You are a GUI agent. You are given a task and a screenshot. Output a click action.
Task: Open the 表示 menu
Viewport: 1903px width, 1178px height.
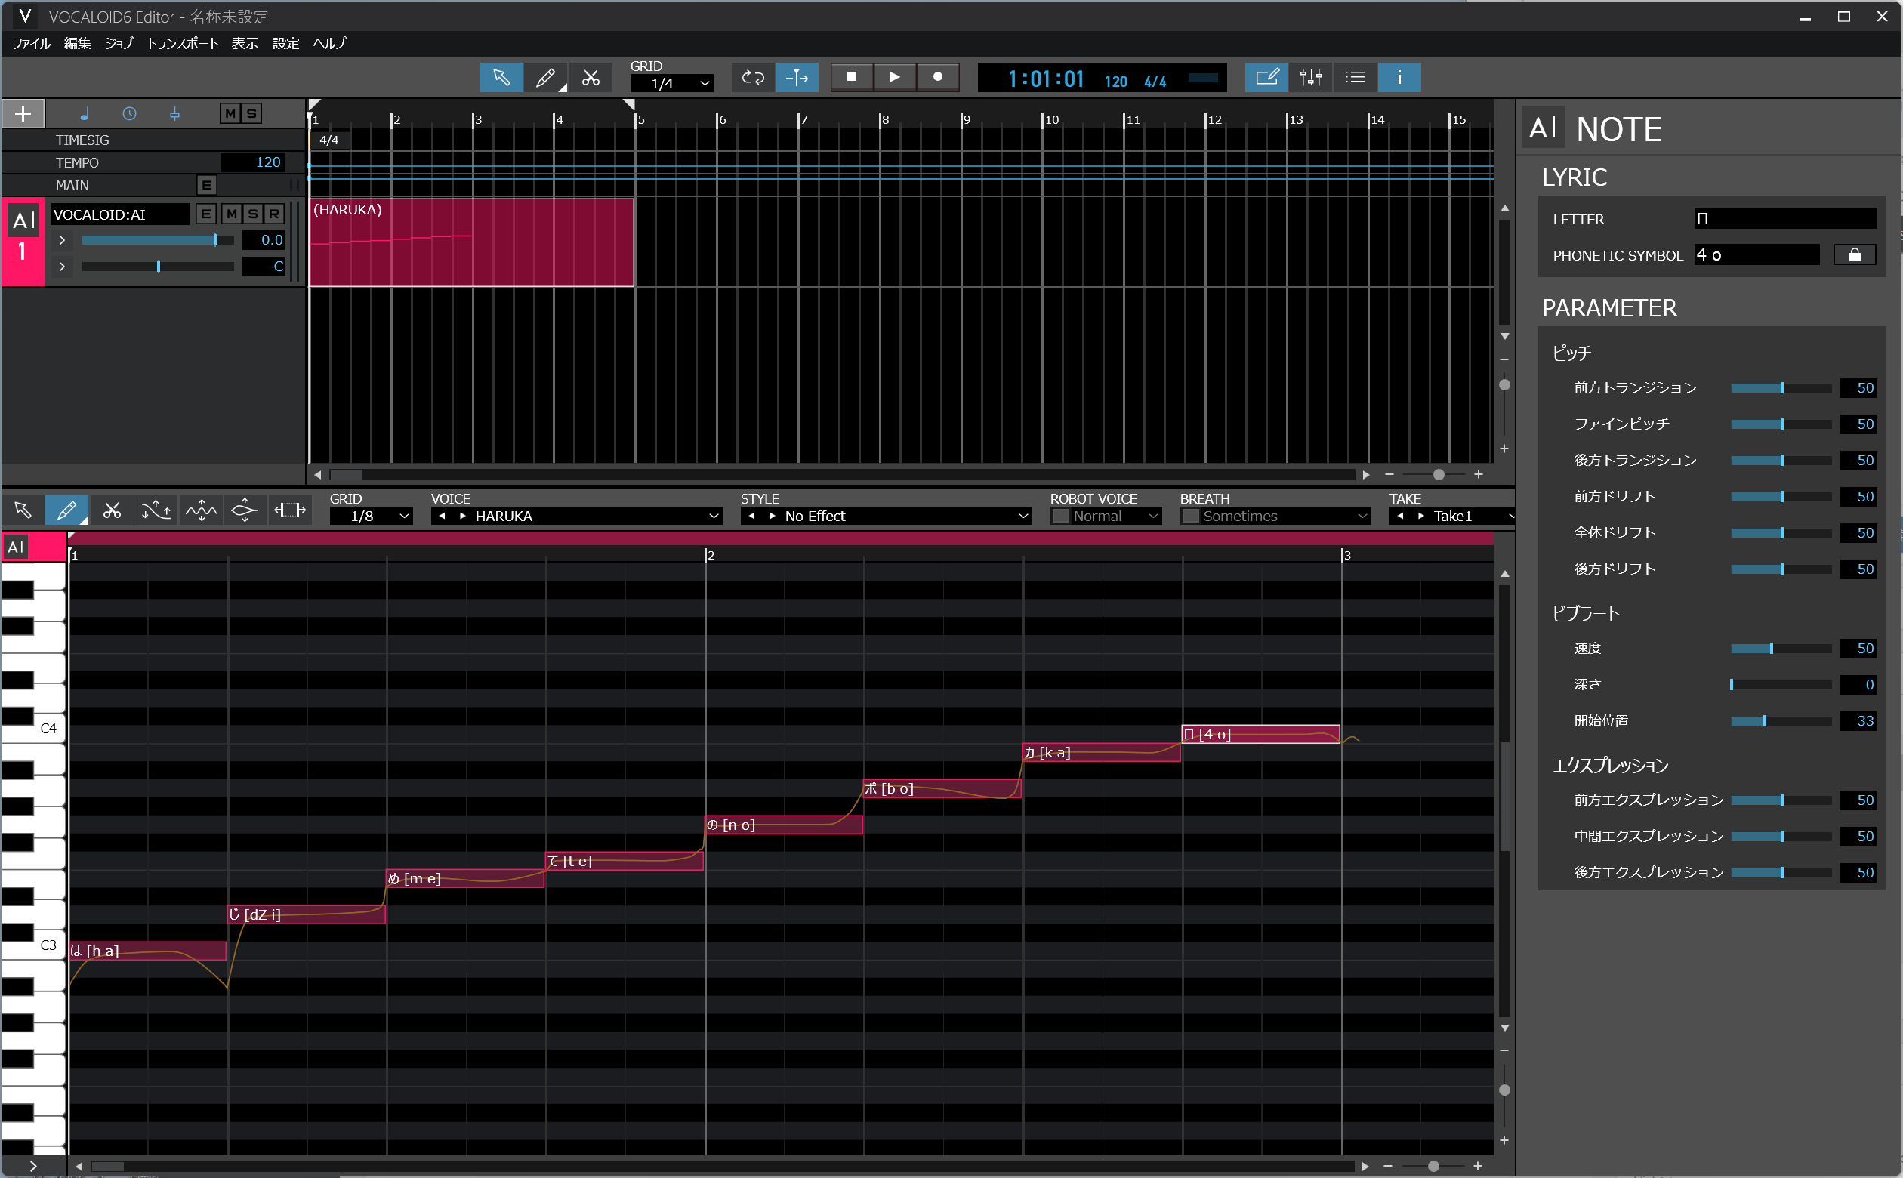245,43
